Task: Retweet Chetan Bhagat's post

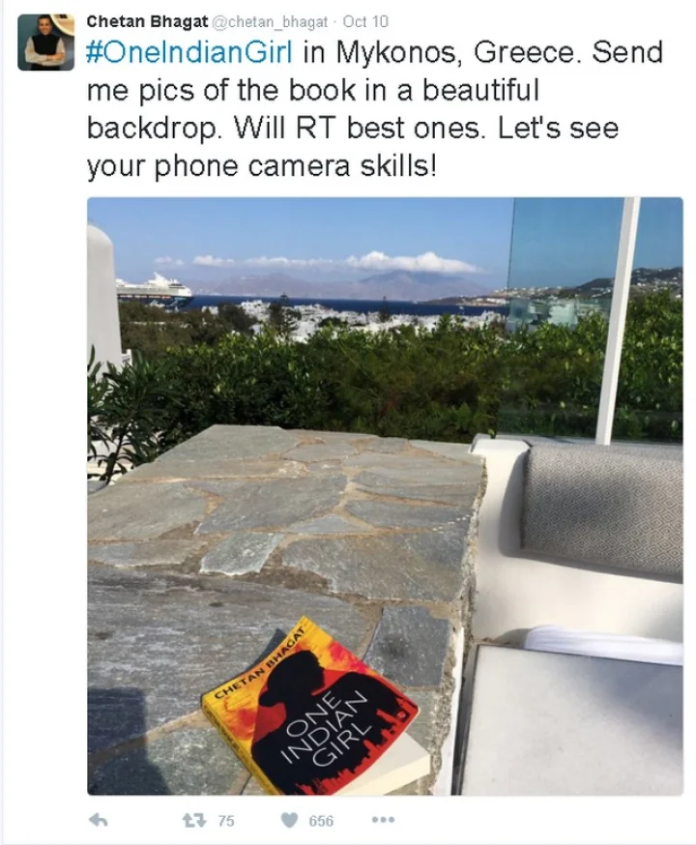Action: point(194,820)
